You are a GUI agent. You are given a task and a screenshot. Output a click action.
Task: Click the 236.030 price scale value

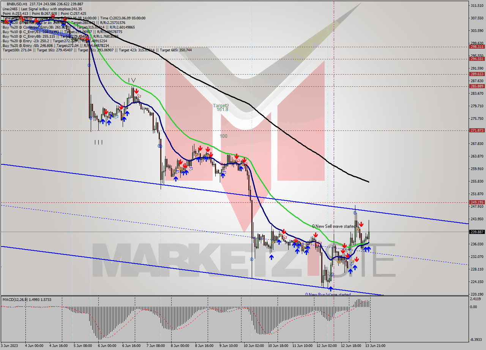477,244
